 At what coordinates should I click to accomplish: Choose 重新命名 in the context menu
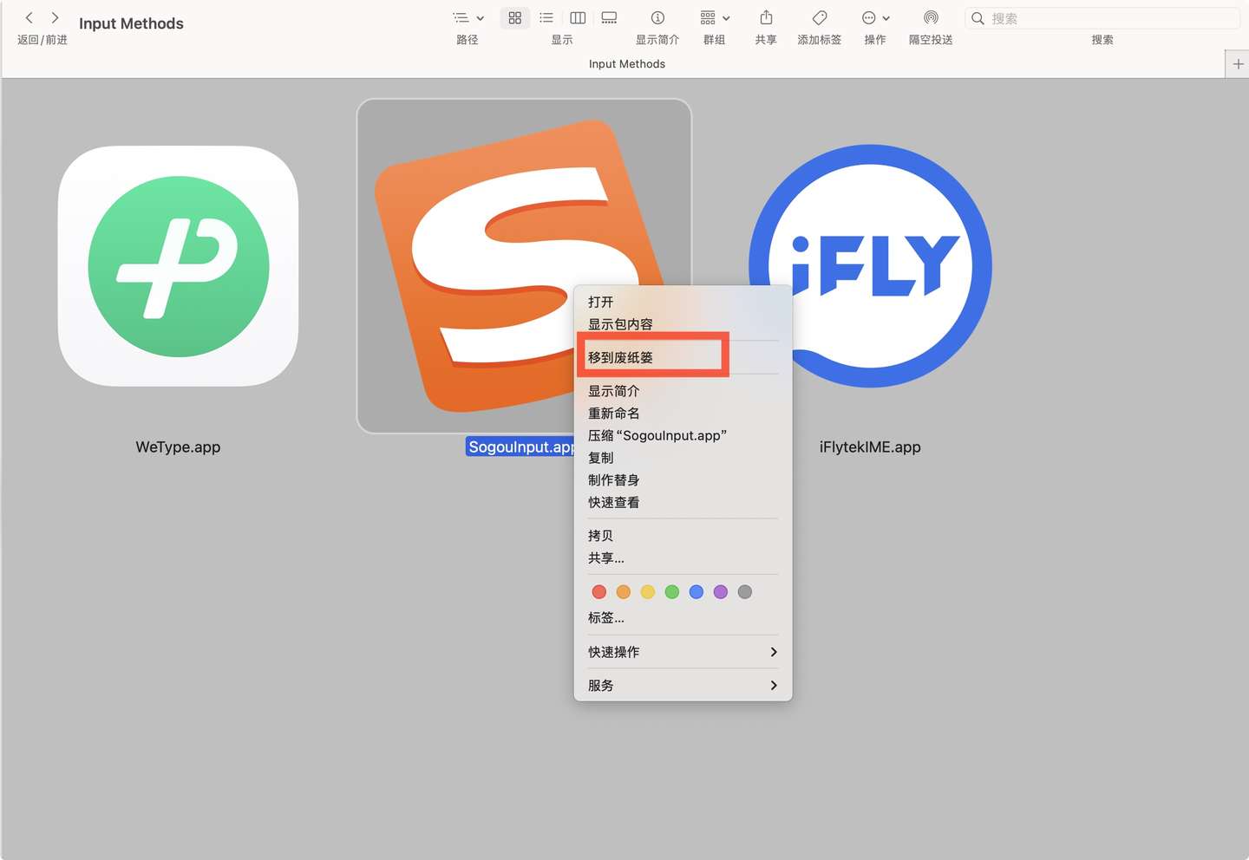(x=683, y=414)
